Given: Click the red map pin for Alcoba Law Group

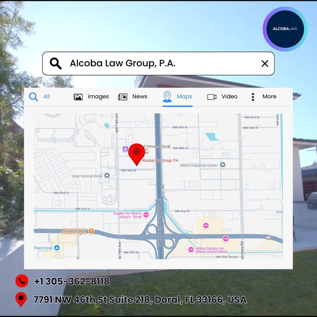Looking at the screenshot, I should (x=137, y=155).
